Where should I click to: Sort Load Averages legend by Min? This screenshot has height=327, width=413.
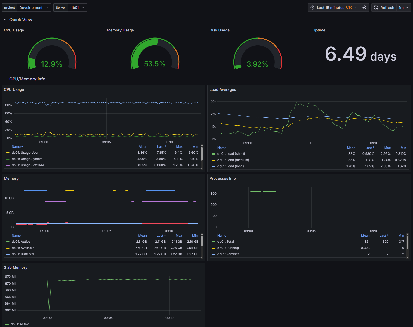coord(403,148)
